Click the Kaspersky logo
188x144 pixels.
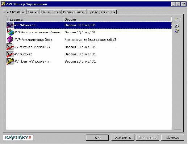click(x=18, y=137)
